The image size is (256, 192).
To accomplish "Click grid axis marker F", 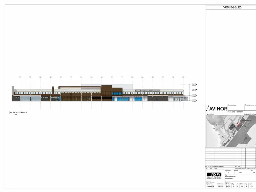I will click(x=61, y=77).
